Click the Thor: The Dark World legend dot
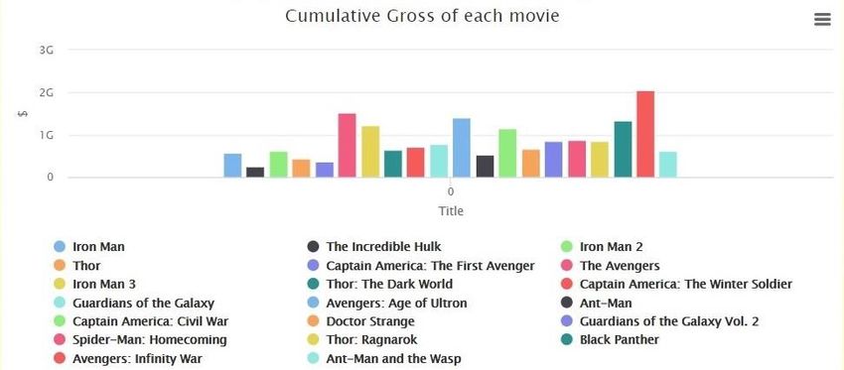 [313, 284]
